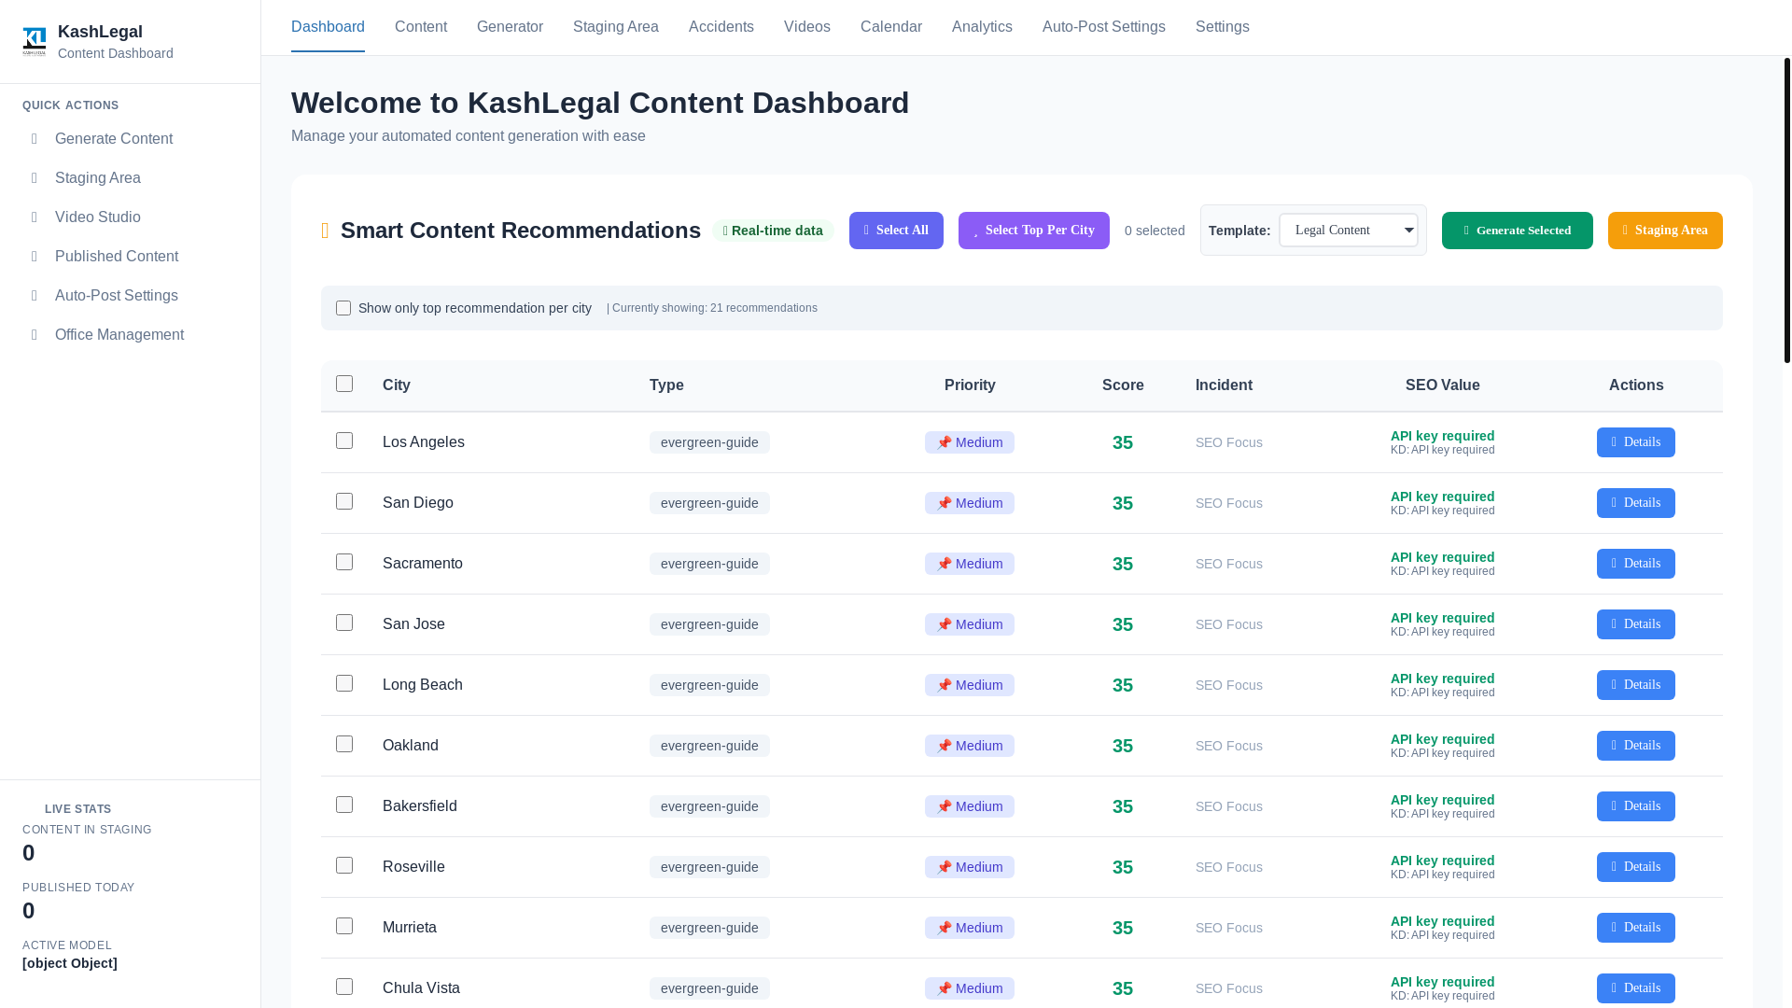
Task: Click the Published Content sidebar icon
Action: (35, 257)
